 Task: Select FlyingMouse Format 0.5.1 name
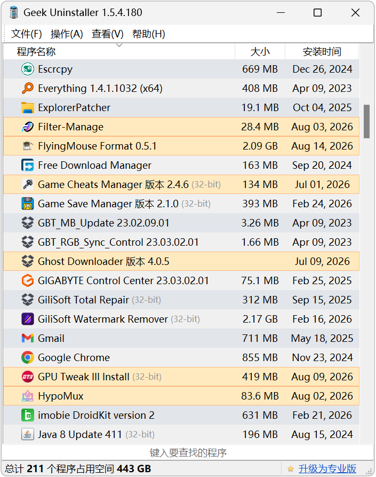[97, 146]
